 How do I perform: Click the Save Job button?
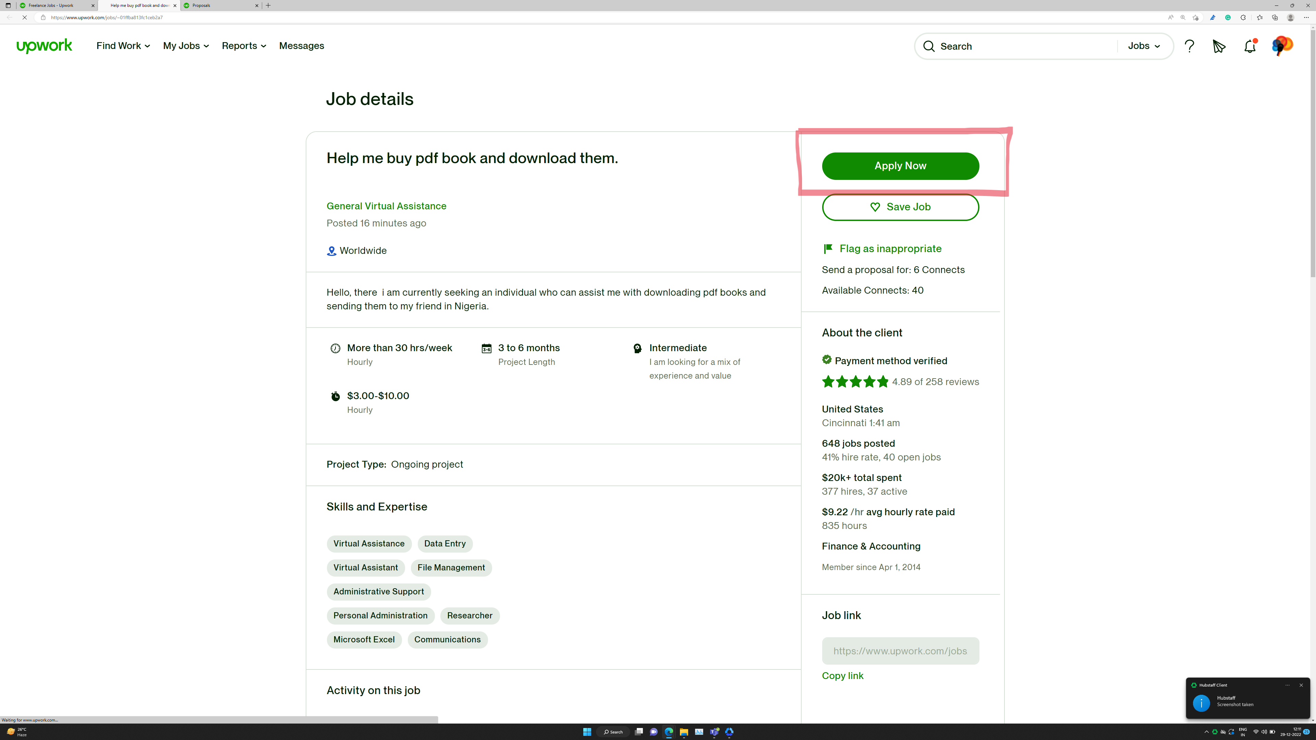point(900,207)
